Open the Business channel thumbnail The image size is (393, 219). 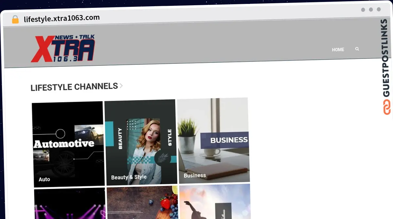click(x=214, y=140)
